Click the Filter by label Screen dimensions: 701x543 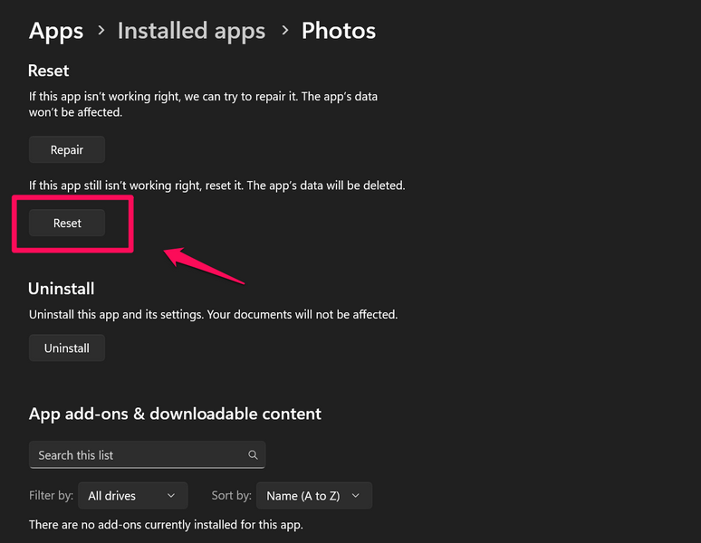click(50, 496)
